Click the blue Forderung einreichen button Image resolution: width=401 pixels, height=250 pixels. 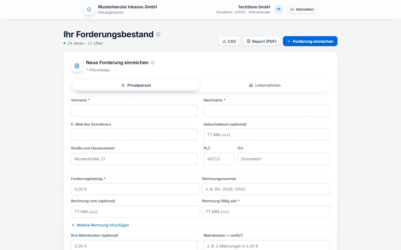click(310, 41)
